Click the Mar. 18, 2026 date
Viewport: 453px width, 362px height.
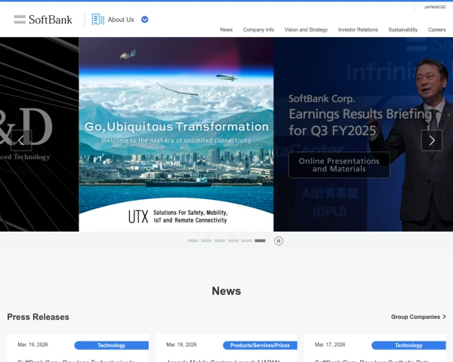(x=181, y=345)
